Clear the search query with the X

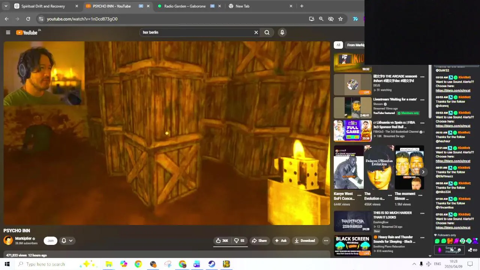(x=256, y=32)
